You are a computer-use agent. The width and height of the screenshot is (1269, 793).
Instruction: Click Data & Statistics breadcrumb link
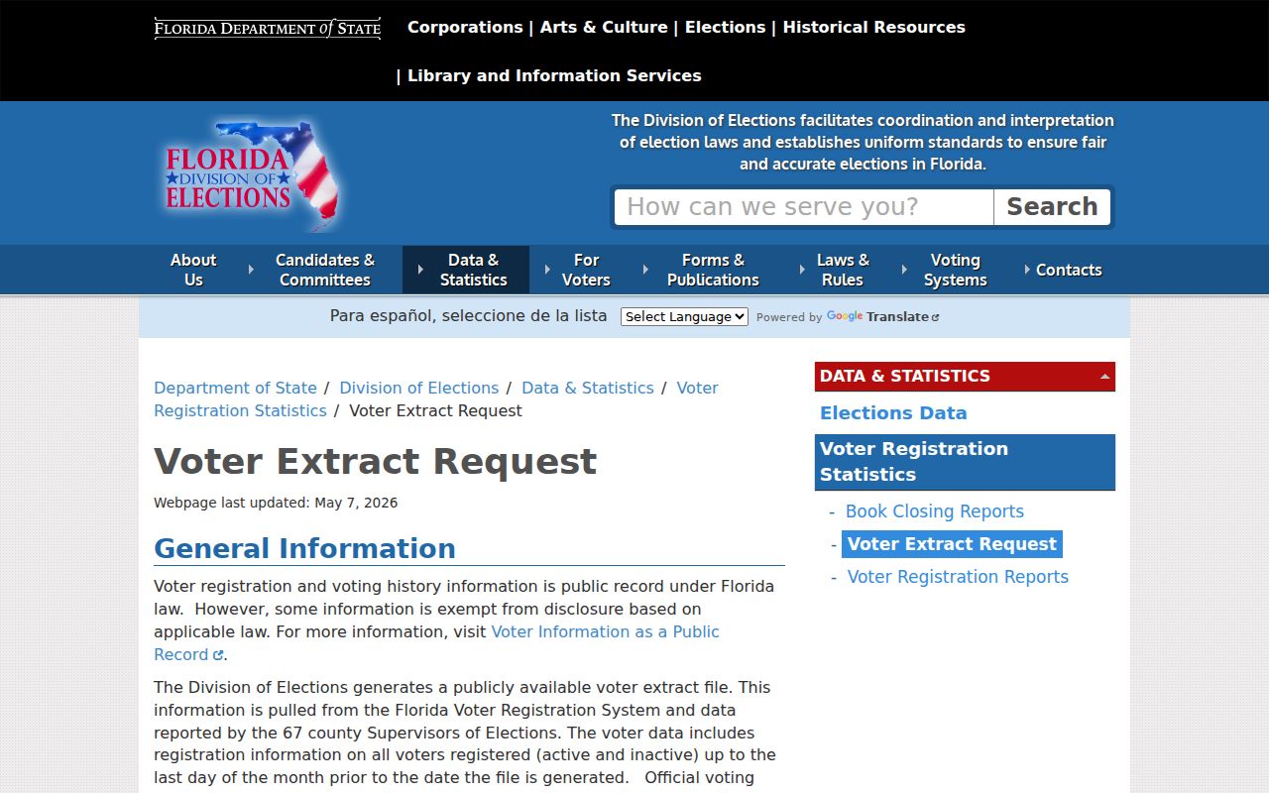[x=588, y=389]
